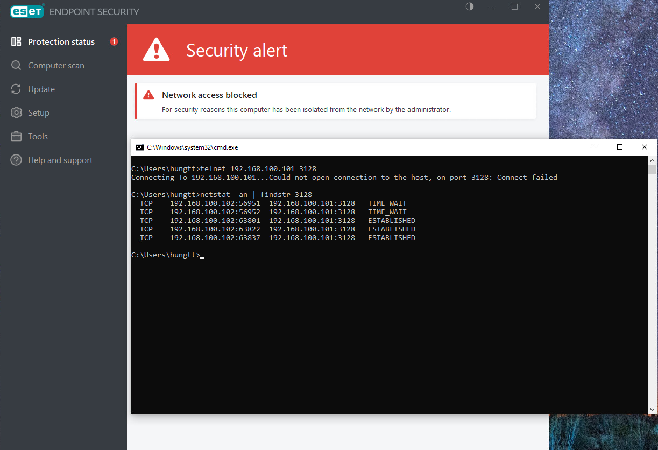
Task: Click the Security alert warning triangle icon
Action: coord(156,50)
